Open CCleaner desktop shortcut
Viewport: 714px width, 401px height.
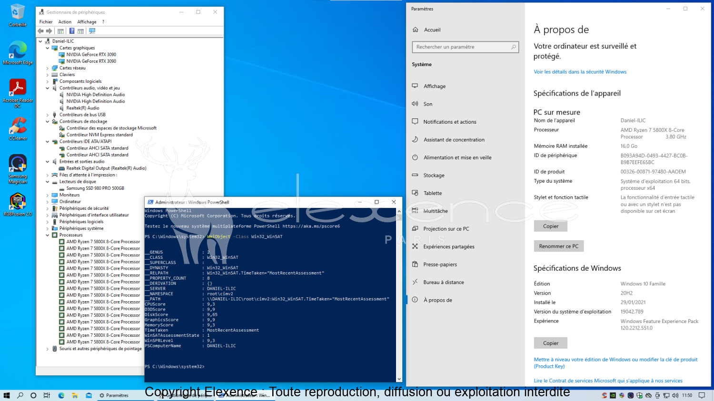(x=18, y=128)
